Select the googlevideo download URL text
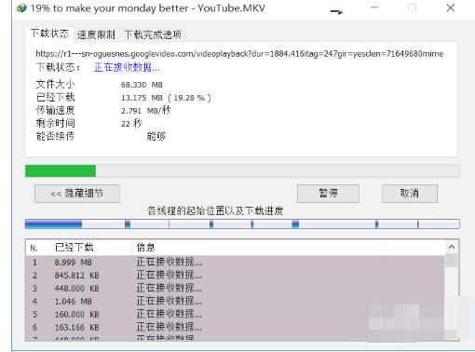The height and width of the screenshot is (352, 475). [x=239, y=54]
